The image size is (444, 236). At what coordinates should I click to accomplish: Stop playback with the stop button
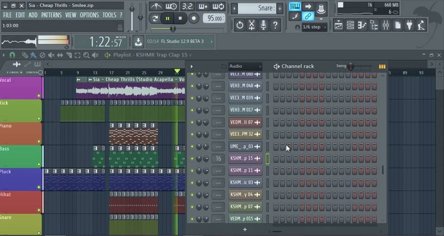click(180, 18)
